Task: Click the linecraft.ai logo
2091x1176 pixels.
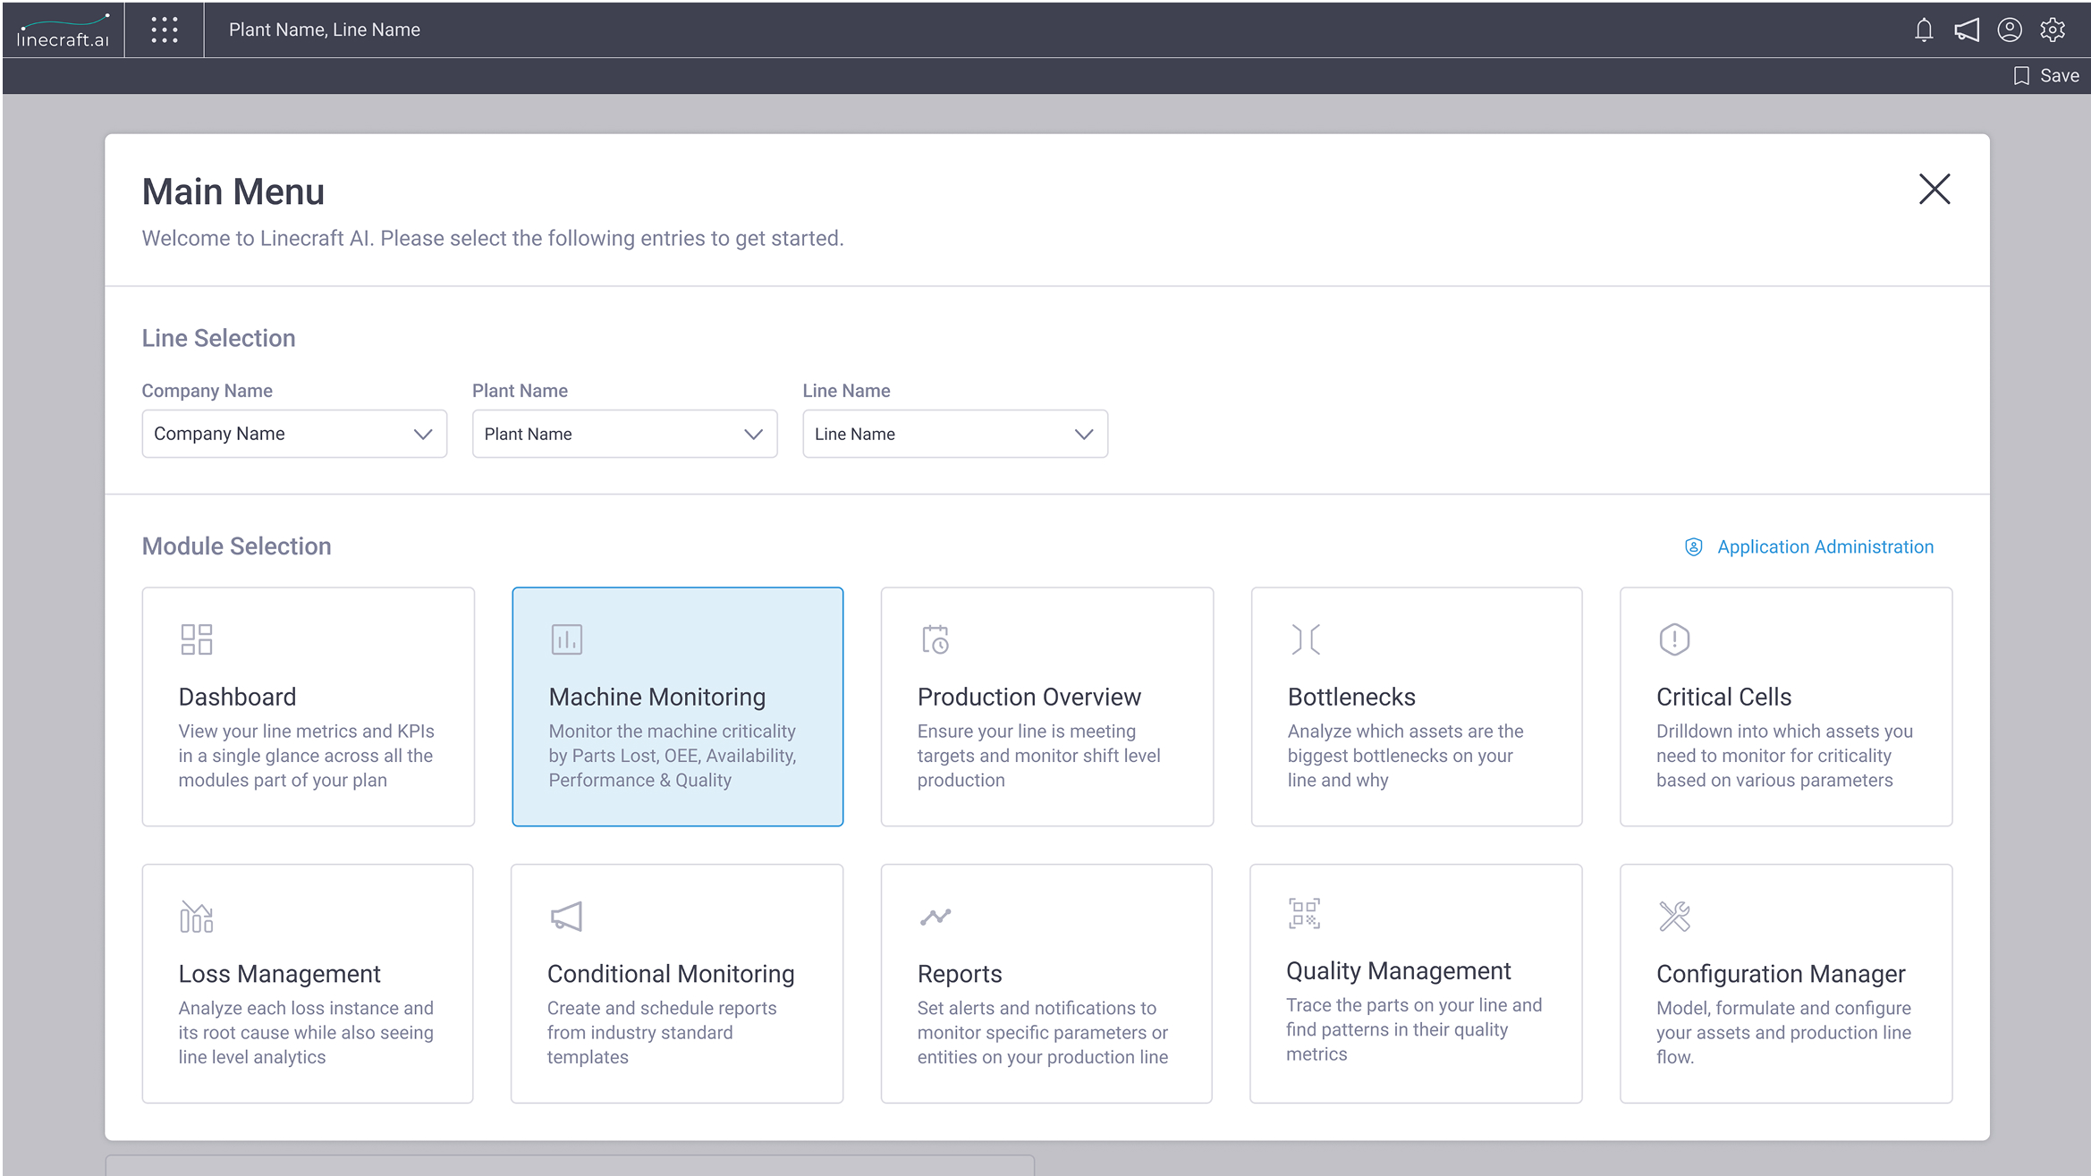Action: coord(63,30)
